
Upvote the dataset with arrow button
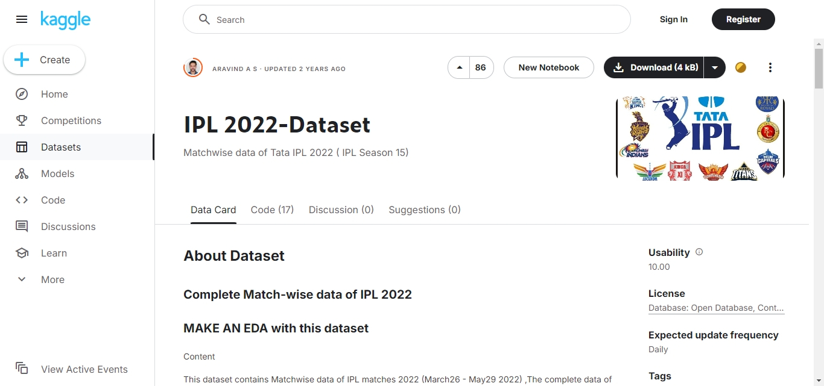coord(460,67)
